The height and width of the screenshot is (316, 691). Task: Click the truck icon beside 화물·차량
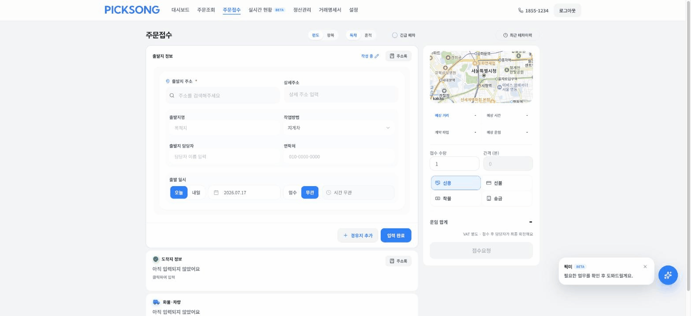pos(156,302)
